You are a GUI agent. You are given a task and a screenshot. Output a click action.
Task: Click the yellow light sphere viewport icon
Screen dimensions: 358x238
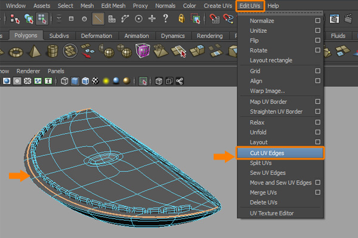click(x=106, y=81)
